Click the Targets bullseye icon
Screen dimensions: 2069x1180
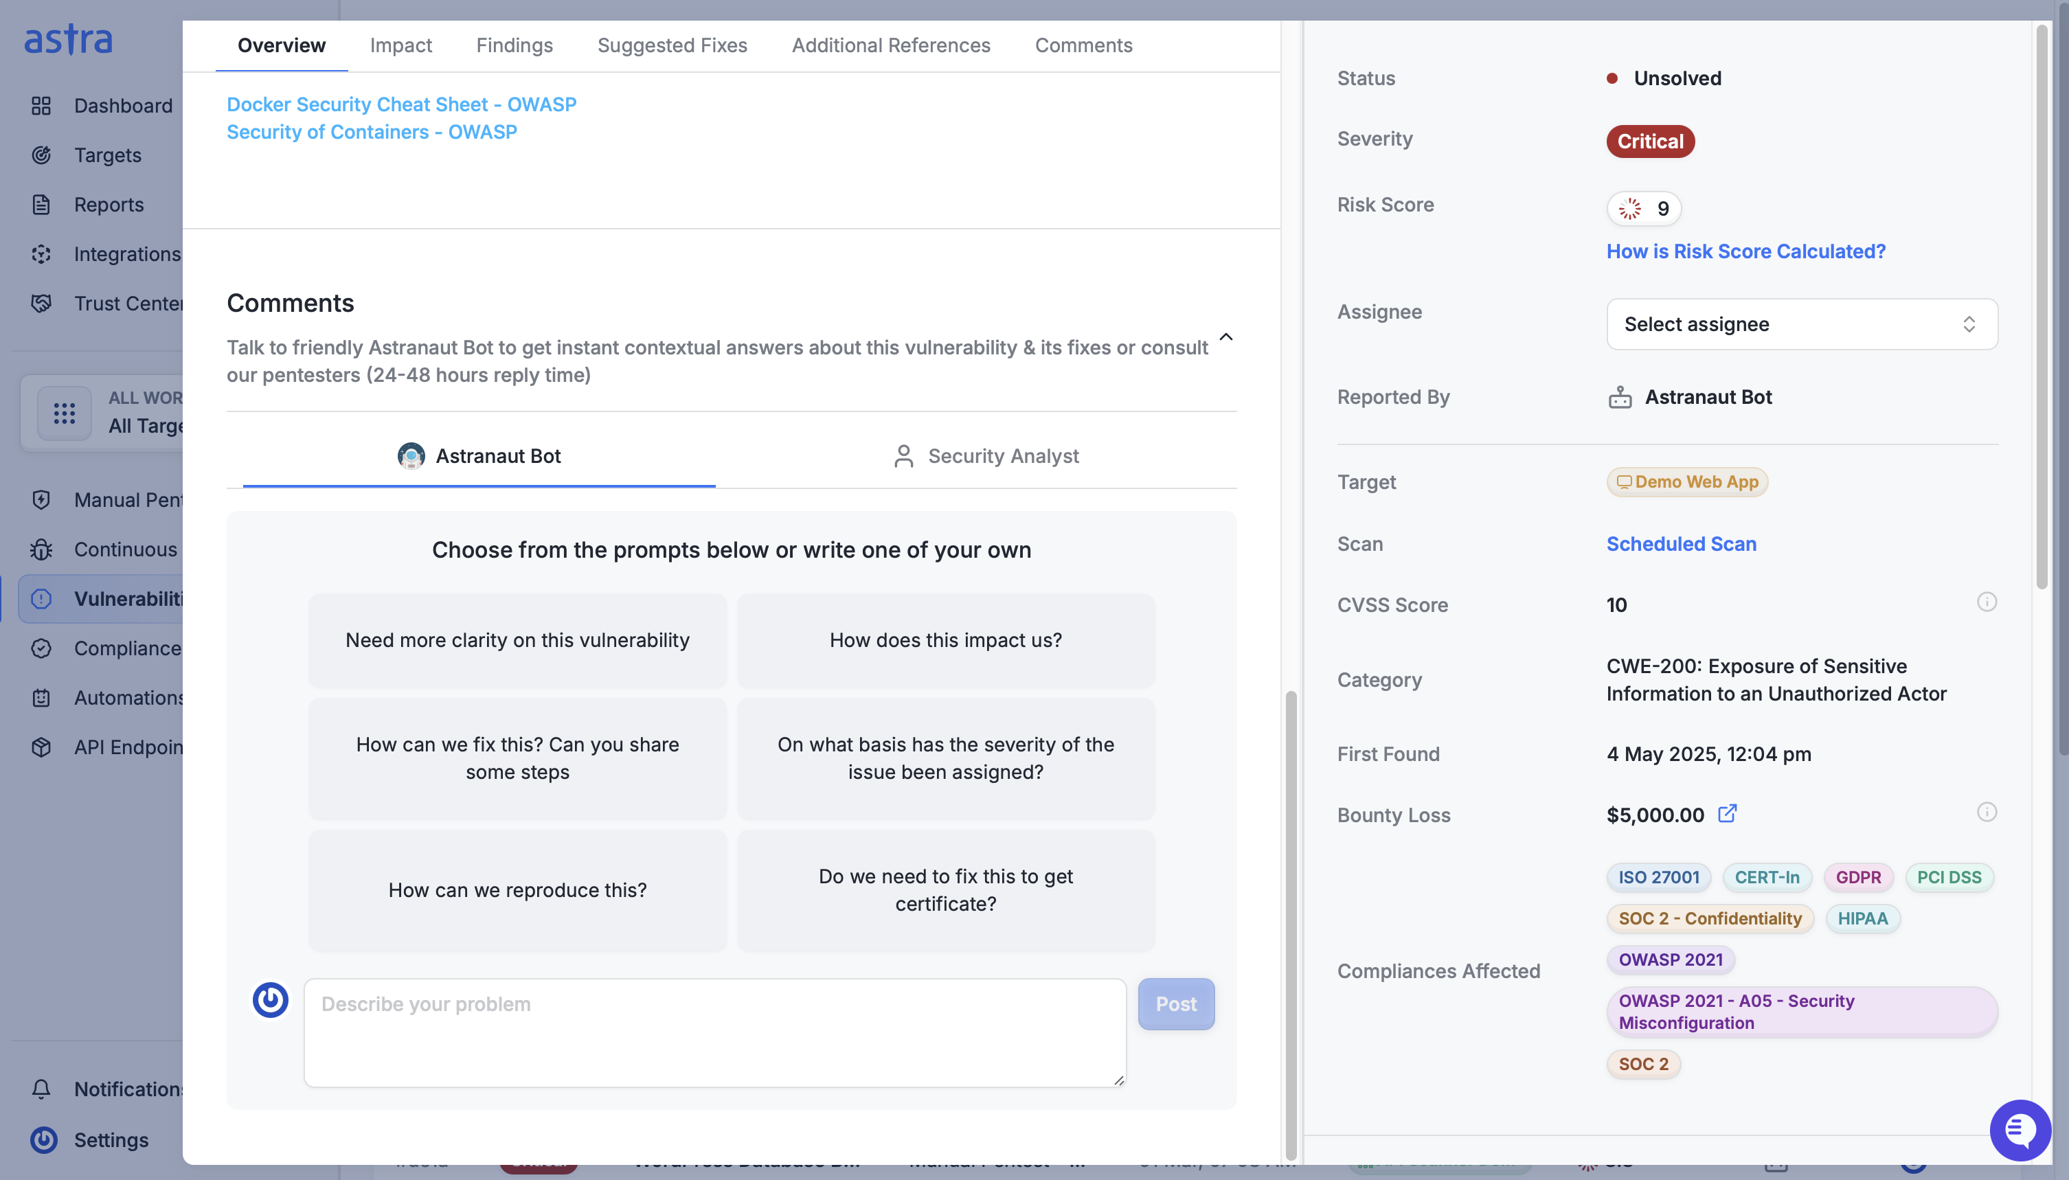click(41, 155)
